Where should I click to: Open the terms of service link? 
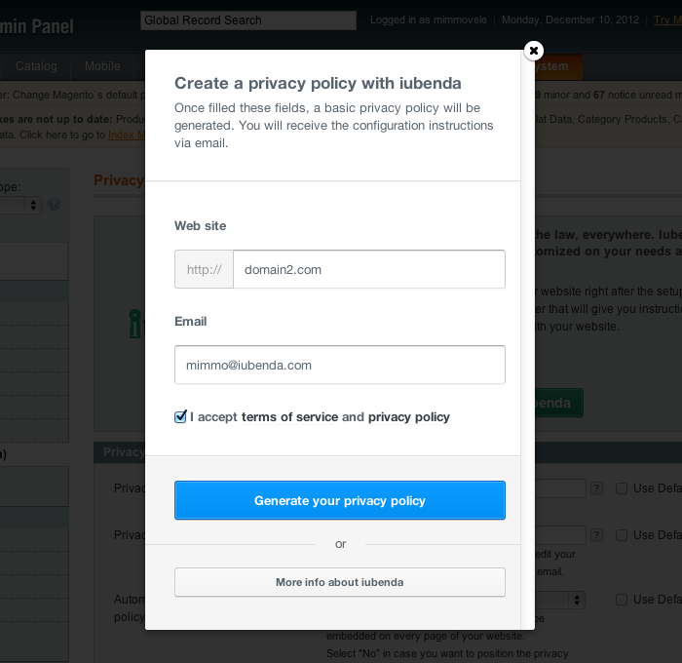pyautogui.click(x=289, y=417)
